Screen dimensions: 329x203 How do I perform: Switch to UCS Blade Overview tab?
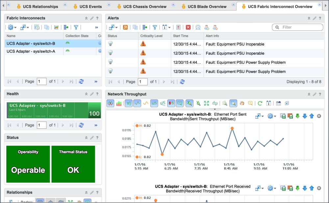tap(204, 7)
